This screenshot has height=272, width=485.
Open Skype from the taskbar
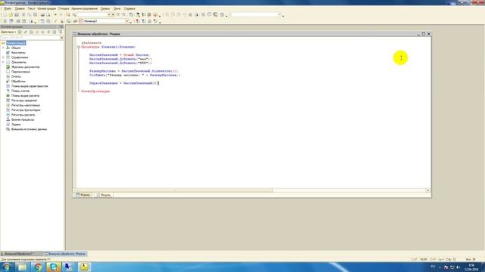pyautogui.click(x=53, y=267)
